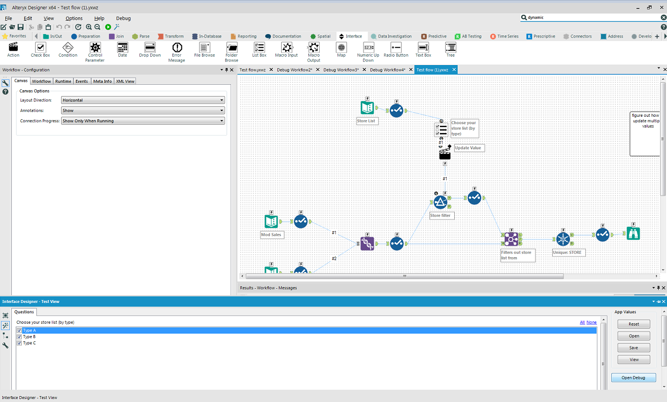This screenshot has height=402, width=667.
Task: Click the canvas horizontal scrollbar
Action: [x=405, y=276]
